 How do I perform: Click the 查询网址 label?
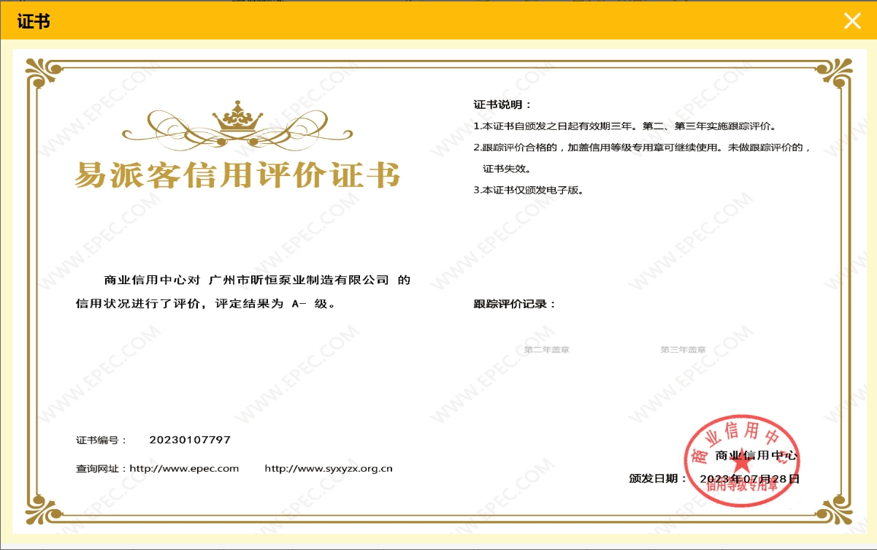[x=102, y=468]
